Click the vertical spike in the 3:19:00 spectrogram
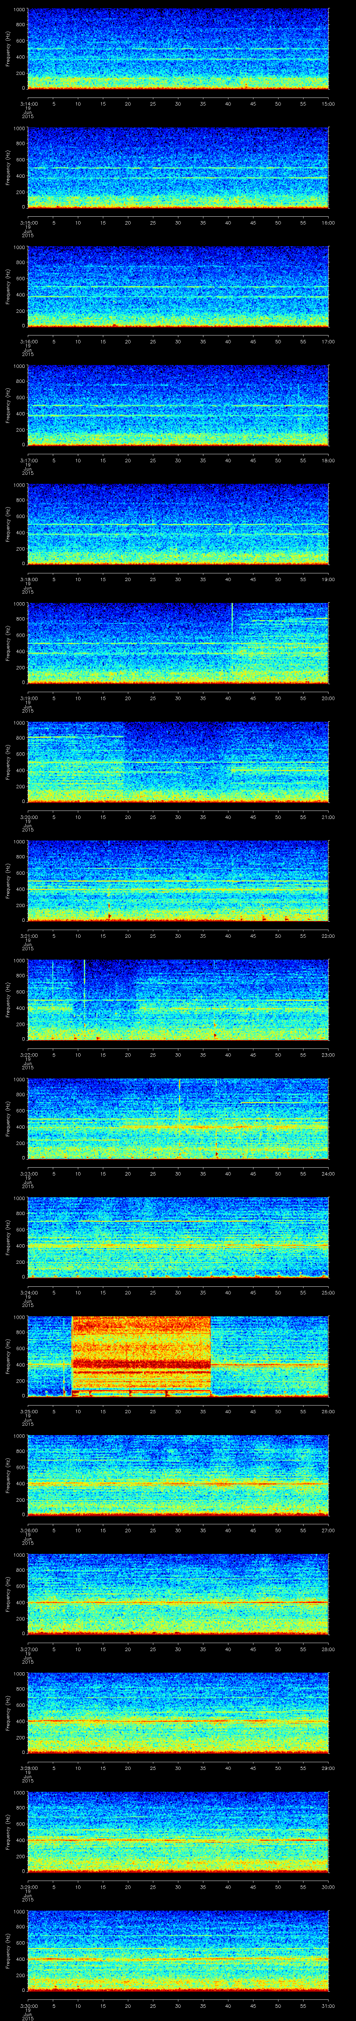Image resolution: width=356 pixels, height=2021 pixels. (232, 620)
